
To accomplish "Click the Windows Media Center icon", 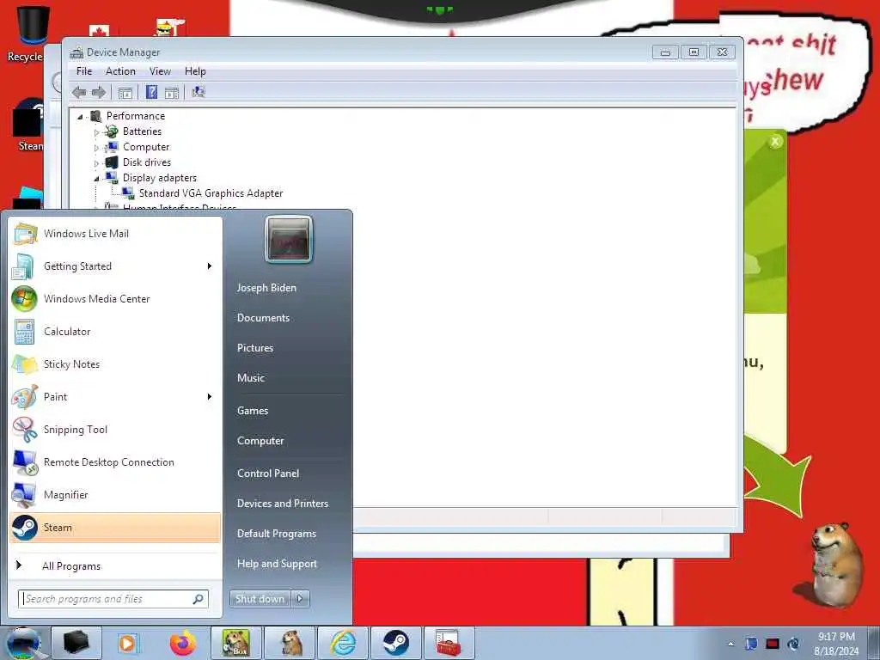I will pos(25,298).
